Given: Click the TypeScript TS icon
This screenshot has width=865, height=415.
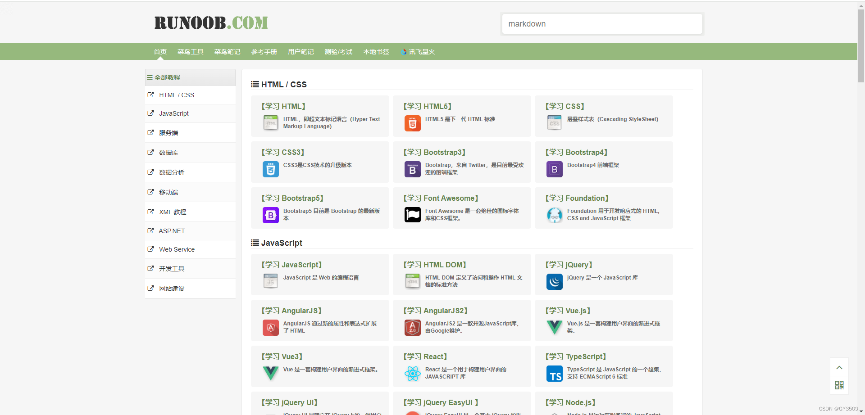Looking at the screenshot, I should tap(554, 373).
